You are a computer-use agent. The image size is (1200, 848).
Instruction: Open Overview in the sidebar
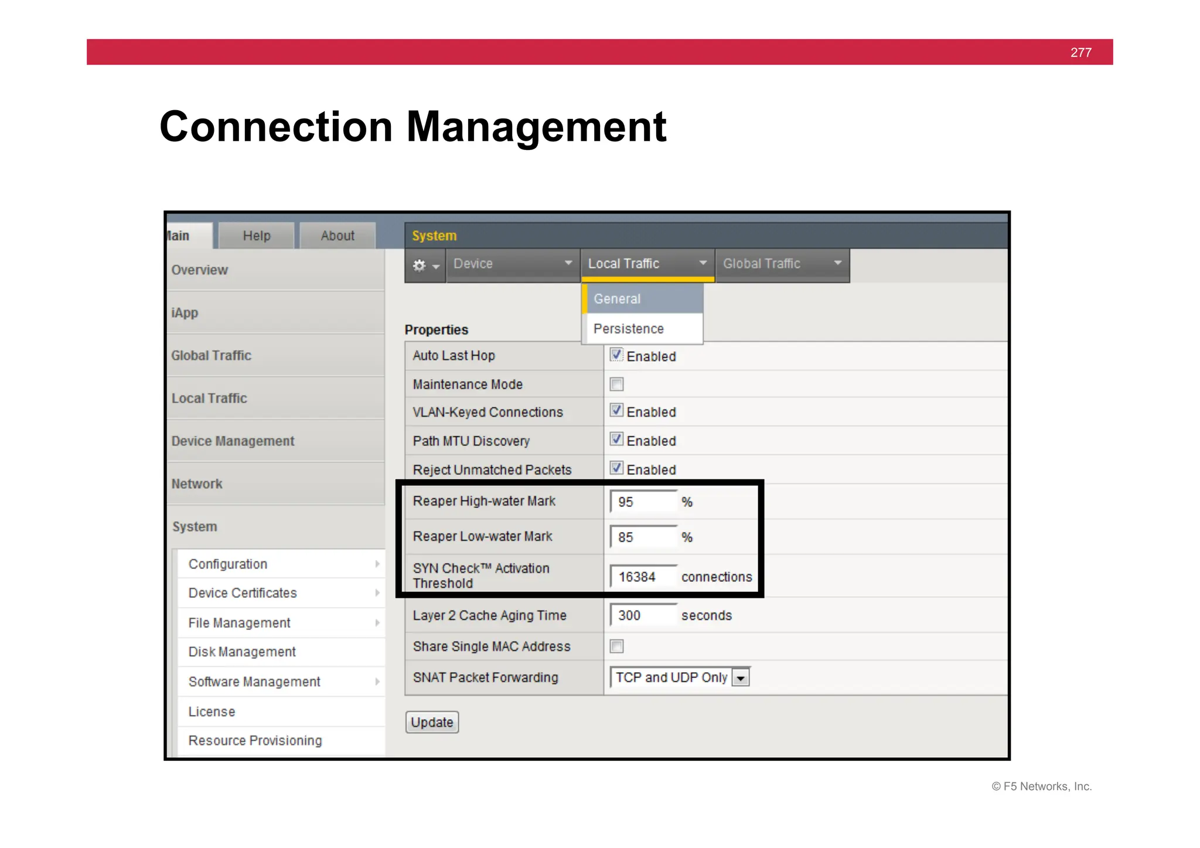275,270
